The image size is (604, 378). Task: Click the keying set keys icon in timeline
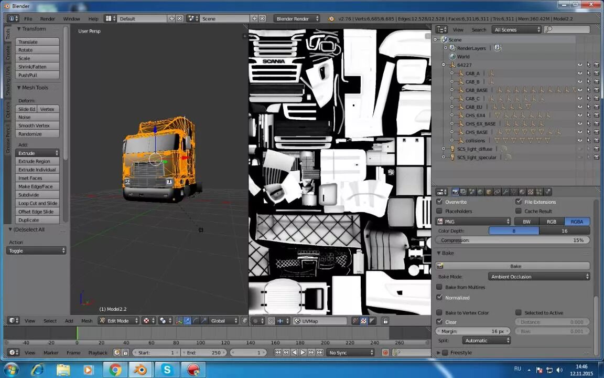pos(396,353)
